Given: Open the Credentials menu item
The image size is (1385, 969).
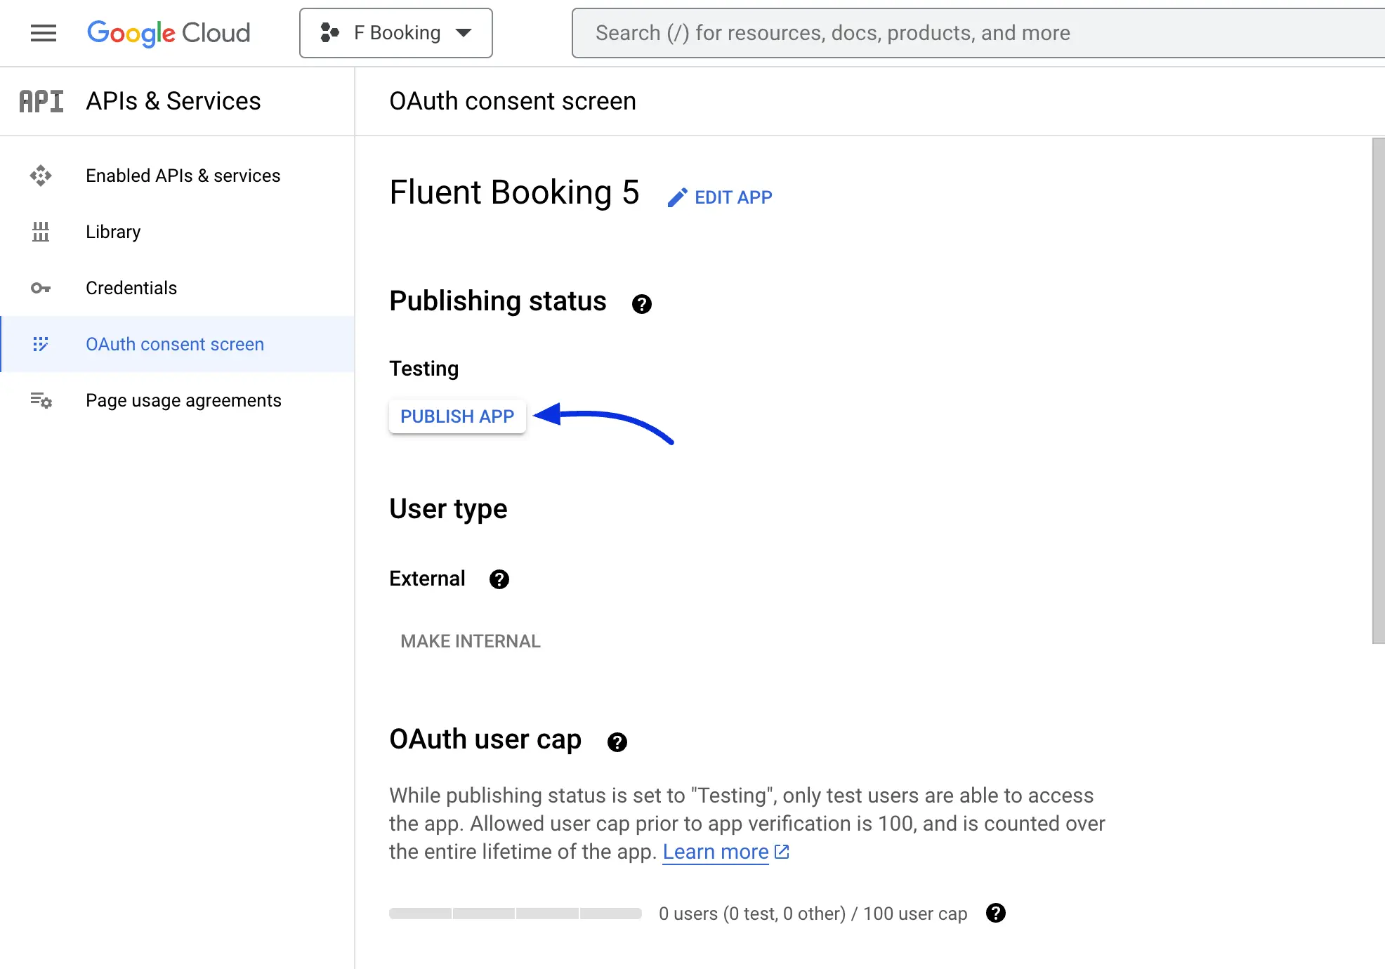Looking at the screenshot, I should (x=177, y=288).
